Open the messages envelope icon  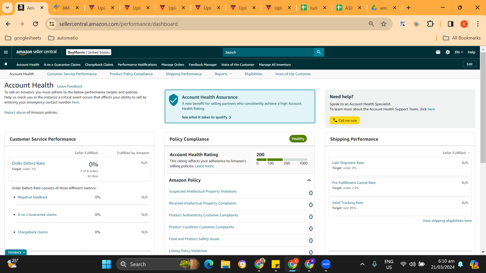(x=438, y=52)
